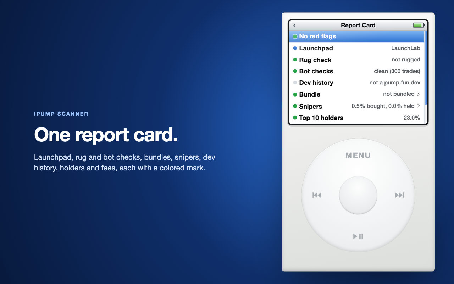Click the next track icon on the click wheel
The width and height of the screenshot is (454, 284).
pos(399,195)
